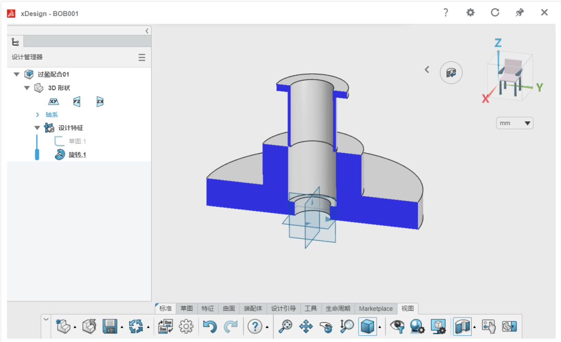Select the 旋转.1 feature
The width and height of the screenshot is (561, 342).
click(77, 154)
